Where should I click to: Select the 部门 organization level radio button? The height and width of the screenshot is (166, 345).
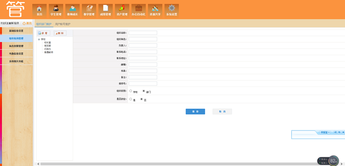[144, 91]
